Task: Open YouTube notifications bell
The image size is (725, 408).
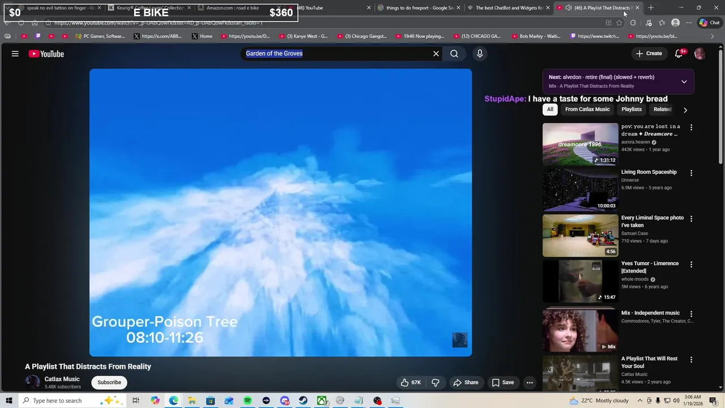Action: coord(679,54)
